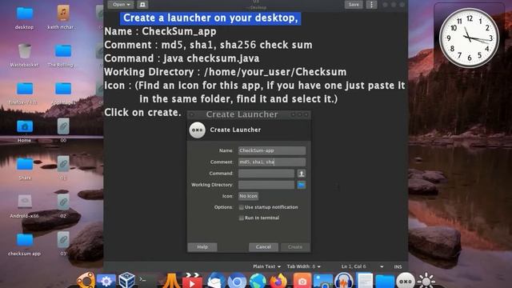Click the new document button beside Open
This screenshot has width=512, height=288.
142,5
